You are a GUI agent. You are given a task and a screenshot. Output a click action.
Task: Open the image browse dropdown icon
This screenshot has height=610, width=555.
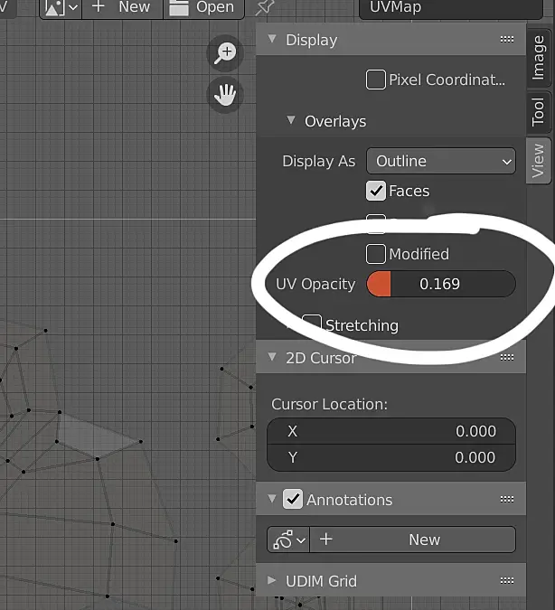coord(61,7)
